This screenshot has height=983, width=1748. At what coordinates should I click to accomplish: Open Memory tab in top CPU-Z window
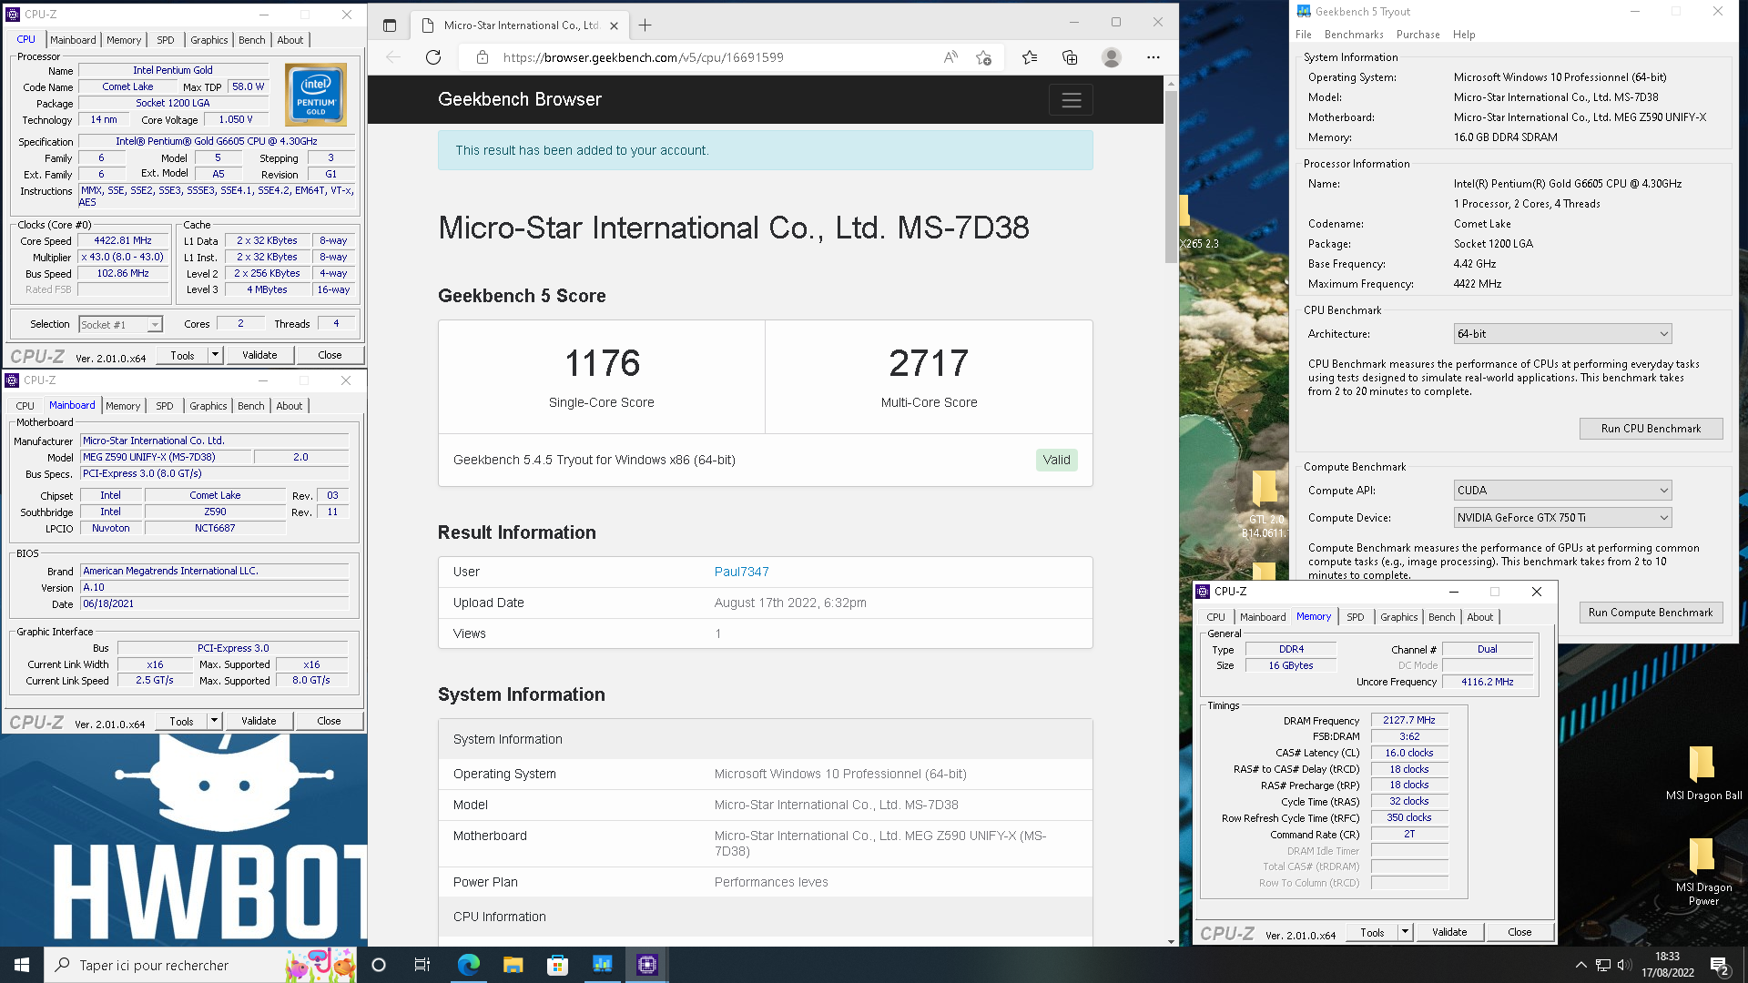(124, 40)
